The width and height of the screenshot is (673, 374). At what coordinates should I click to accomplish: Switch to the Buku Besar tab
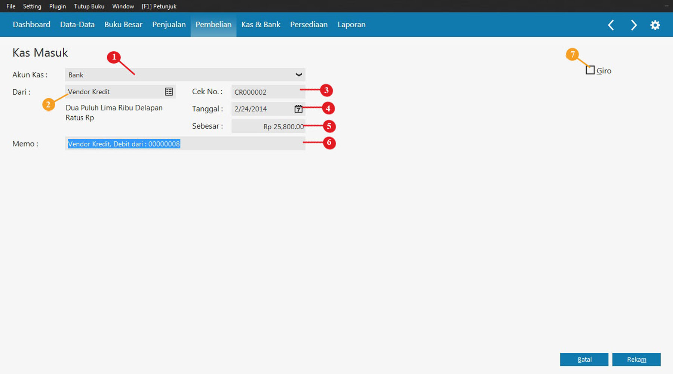tap(123, 25)
